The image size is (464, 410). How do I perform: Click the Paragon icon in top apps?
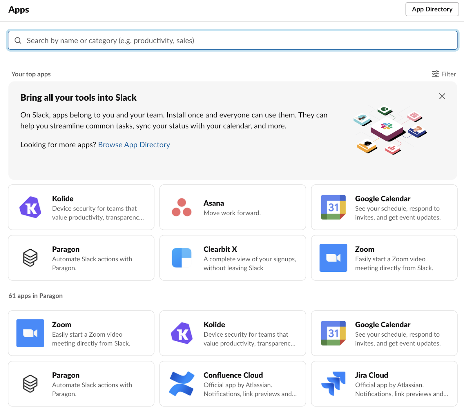coord(30,258)
